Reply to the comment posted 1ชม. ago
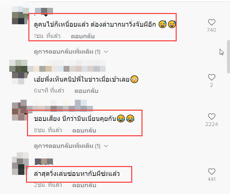Screen dimensions: 230x194 (x=83, y=36)
